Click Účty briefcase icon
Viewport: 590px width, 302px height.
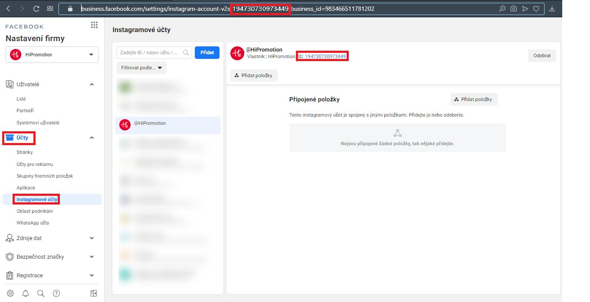[10, 138]
